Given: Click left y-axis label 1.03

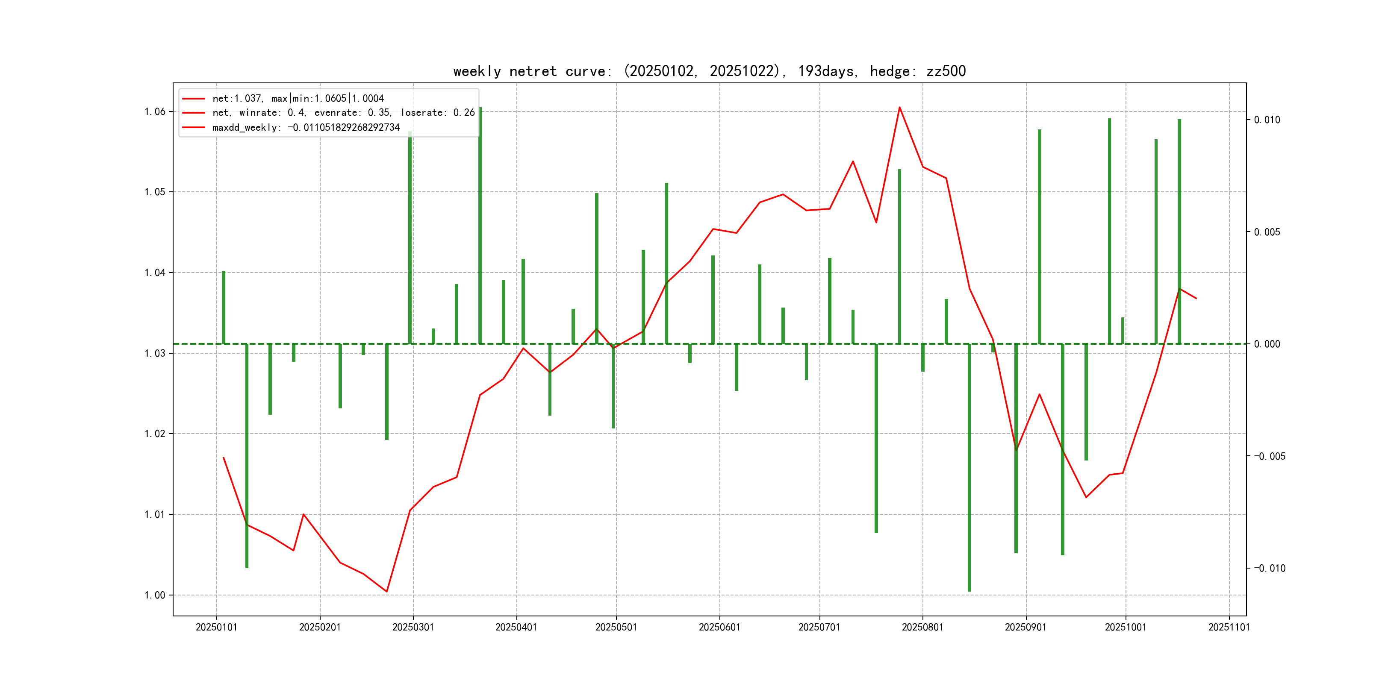Looking at the screenshot, I should [155, 353].
